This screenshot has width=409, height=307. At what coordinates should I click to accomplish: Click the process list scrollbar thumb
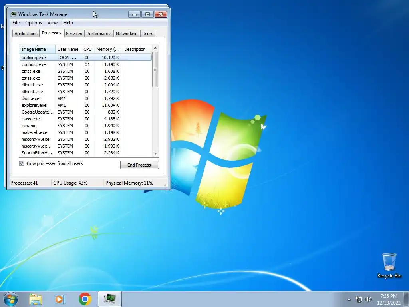click(x=155, y=69)
